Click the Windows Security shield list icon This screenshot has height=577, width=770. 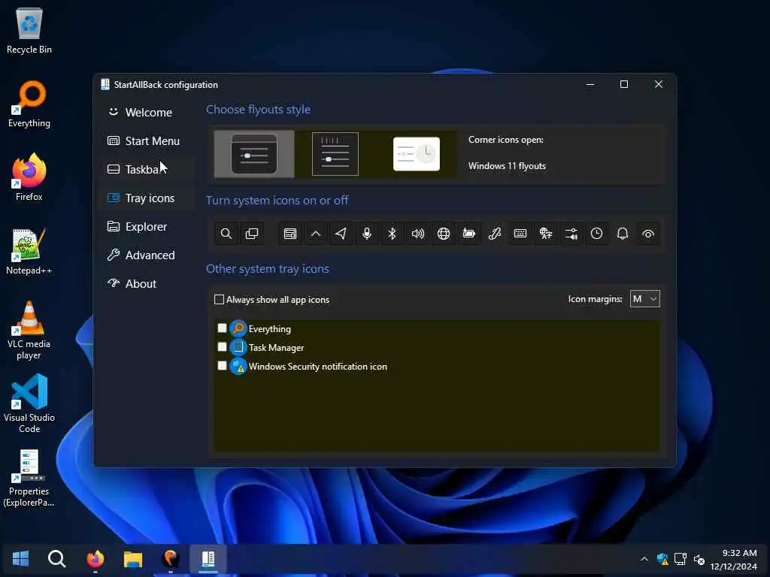(238, 366)
